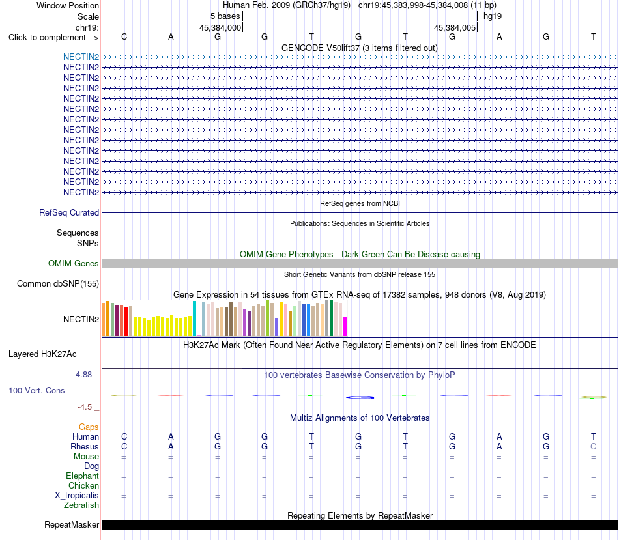This screenshot has width=619, height=540.
Task: Click the 4.88 PhyloP upper scale value
Action: (83, 374)
